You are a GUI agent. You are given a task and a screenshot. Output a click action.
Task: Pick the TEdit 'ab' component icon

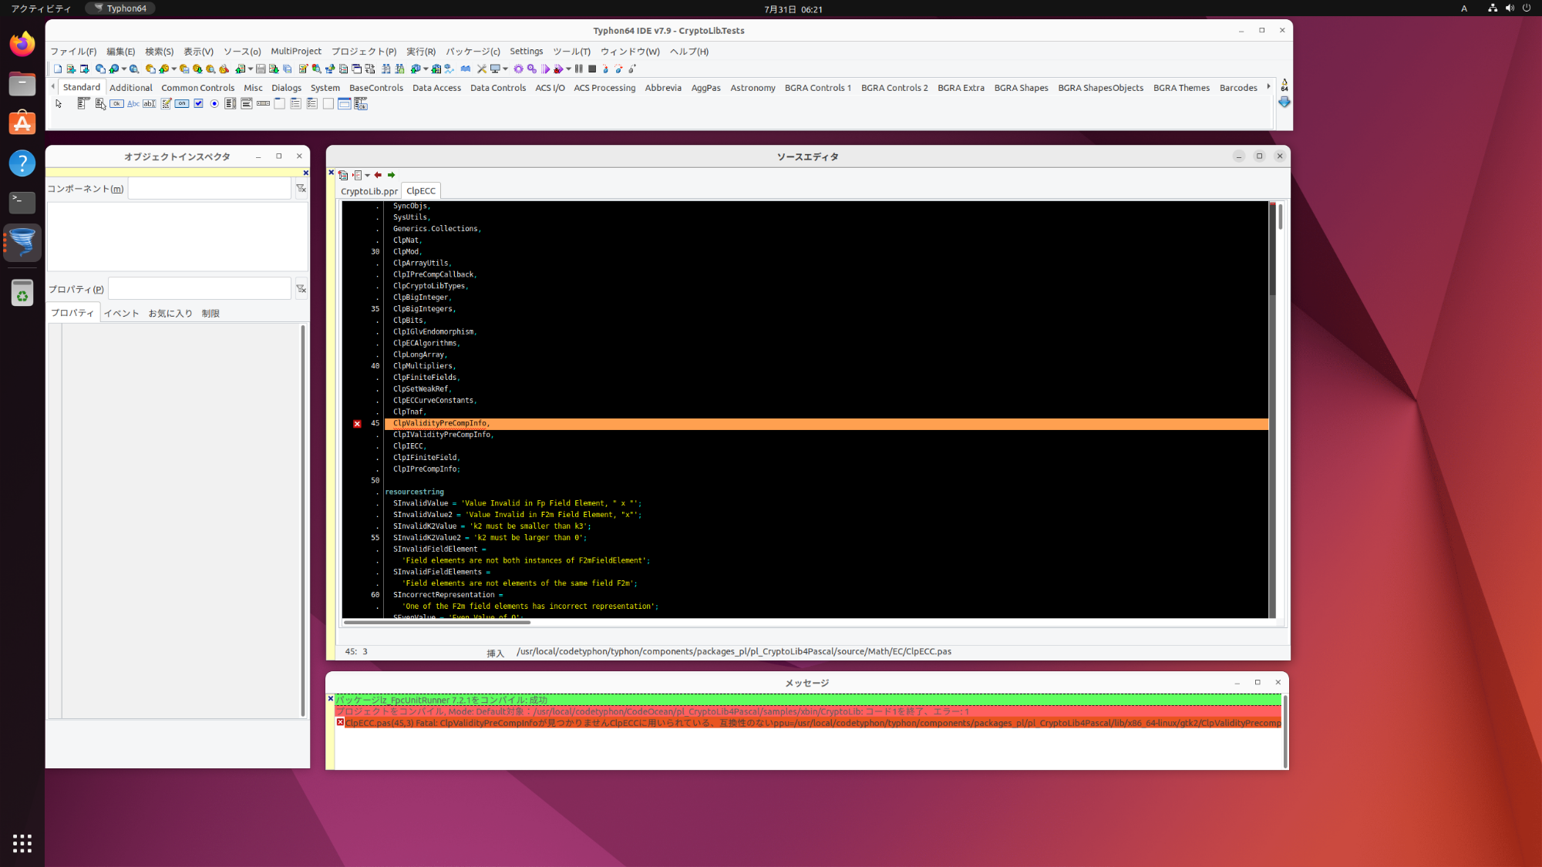(x=150, y=103)
